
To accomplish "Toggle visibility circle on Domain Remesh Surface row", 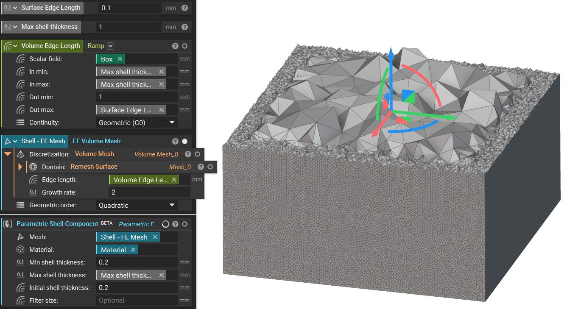I will [210, 167].
